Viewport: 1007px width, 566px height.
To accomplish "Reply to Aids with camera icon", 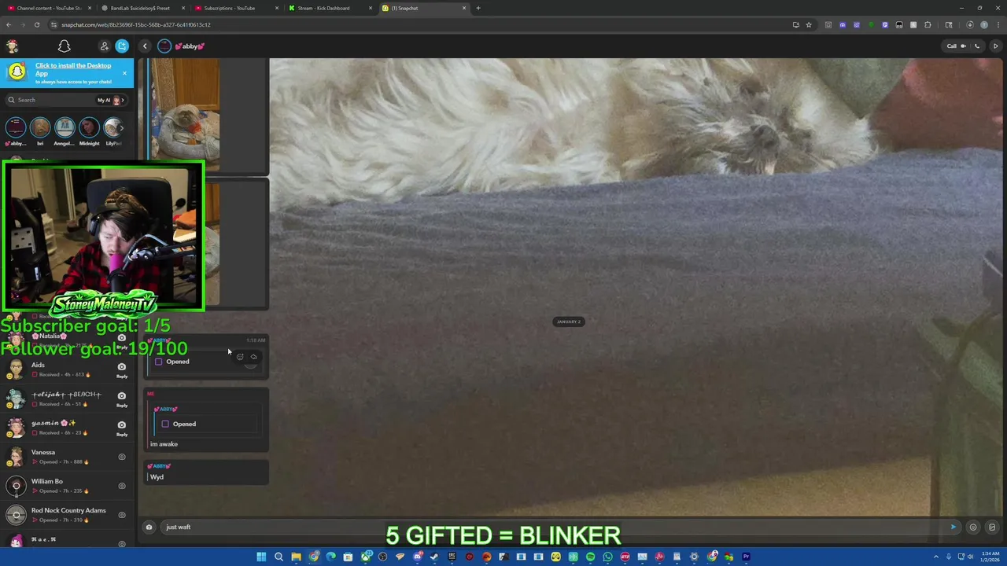I will click(122, 369).
